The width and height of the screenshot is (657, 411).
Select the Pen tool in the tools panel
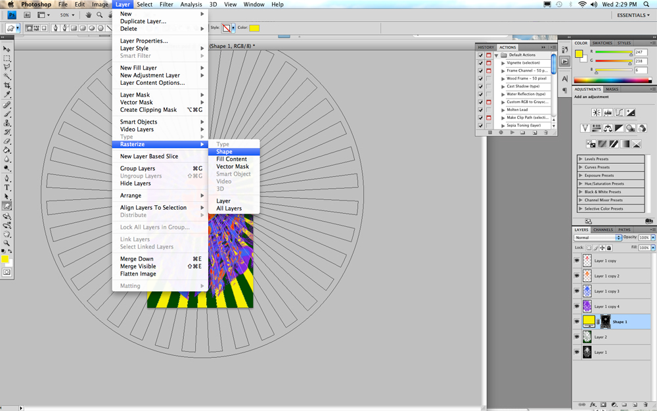[7, 178]
